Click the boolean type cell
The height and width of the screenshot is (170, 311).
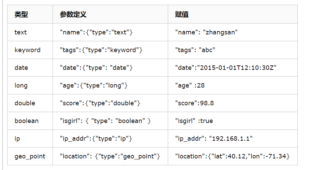click(x=30, y=121)
